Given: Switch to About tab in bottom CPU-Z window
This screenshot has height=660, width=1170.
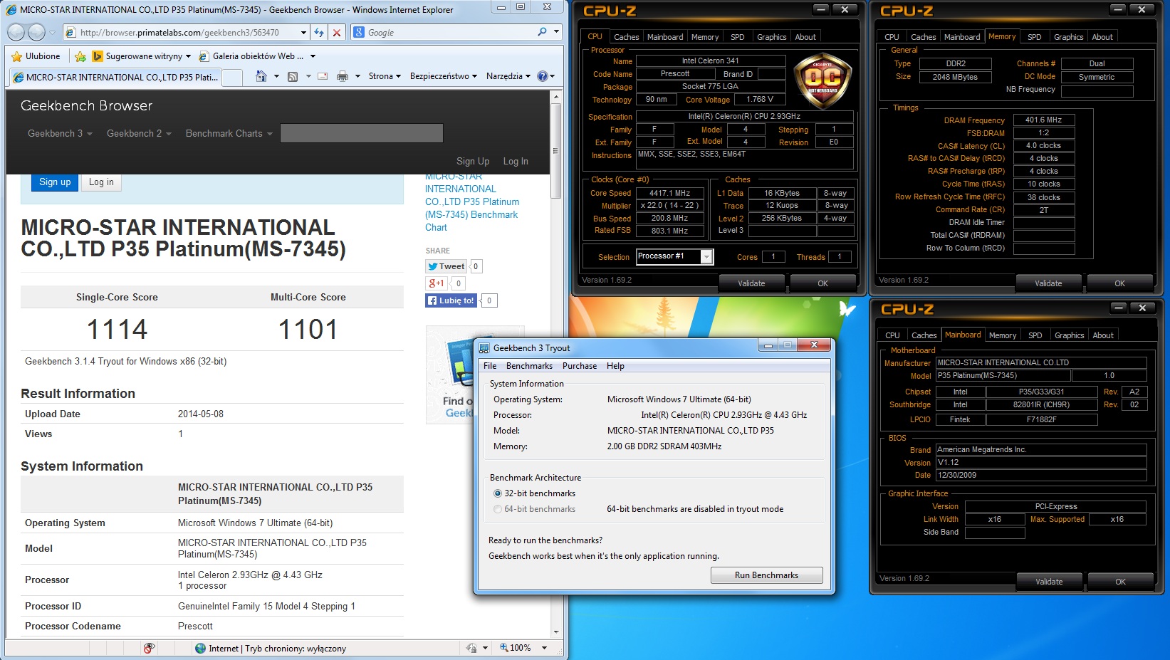Looking at the screenshot, I should pos(1103,335).
